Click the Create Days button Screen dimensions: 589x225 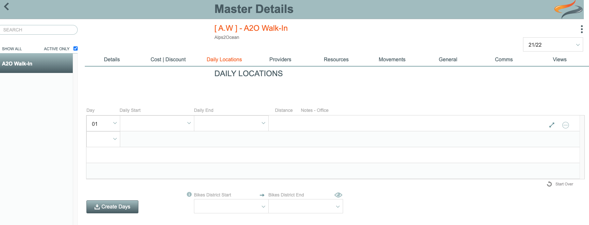tap(112, 207)
